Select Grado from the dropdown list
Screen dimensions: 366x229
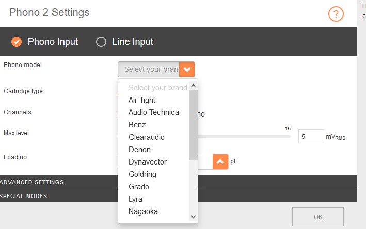pyautogui.click(x=139, y=187)
